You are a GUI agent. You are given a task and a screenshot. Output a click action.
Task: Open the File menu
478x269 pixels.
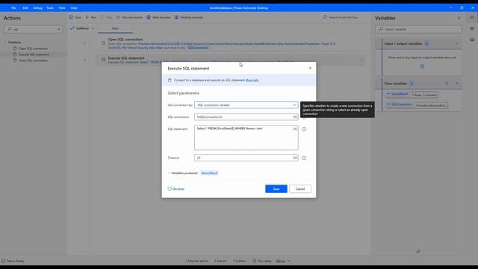pyautogui.click(x=13, y=8)
